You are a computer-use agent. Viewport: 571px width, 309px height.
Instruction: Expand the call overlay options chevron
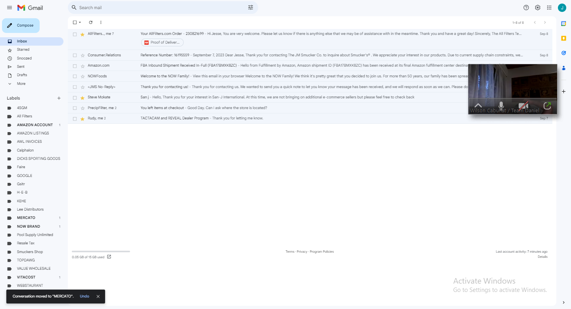[x=478, y=106]
